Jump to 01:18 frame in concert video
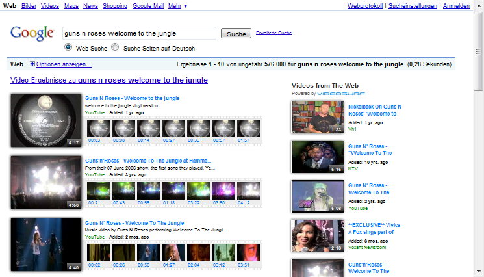Screen dimensions: 484x277 click(x=173, y=191)
